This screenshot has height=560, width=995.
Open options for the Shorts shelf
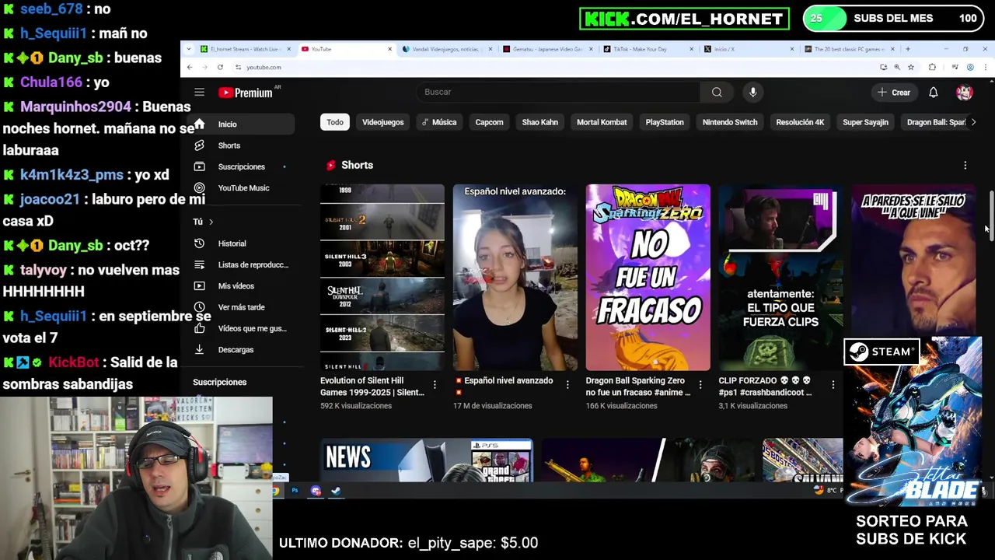pyautogui.click(x=965, y=166)
